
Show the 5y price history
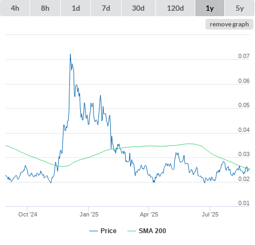coord(240,8)
